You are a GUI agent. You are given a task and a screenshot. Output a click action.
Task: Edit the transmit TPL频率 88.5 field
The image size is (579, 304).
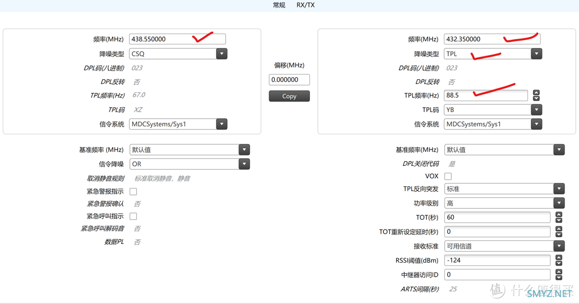(x=486, y=95)
